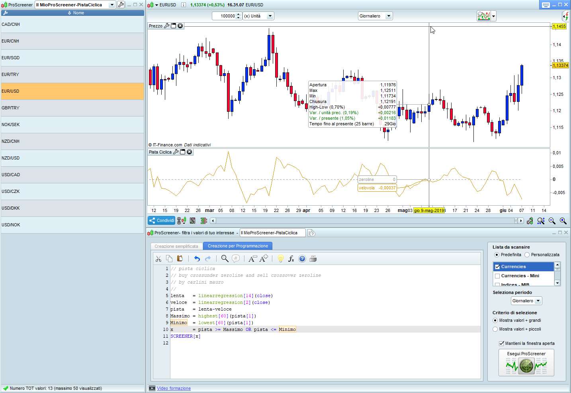Open Pista Ciclica indicator settings wrench
This screenshot has width=571, height=393.
pyautogui.click(x=176, y=152)
